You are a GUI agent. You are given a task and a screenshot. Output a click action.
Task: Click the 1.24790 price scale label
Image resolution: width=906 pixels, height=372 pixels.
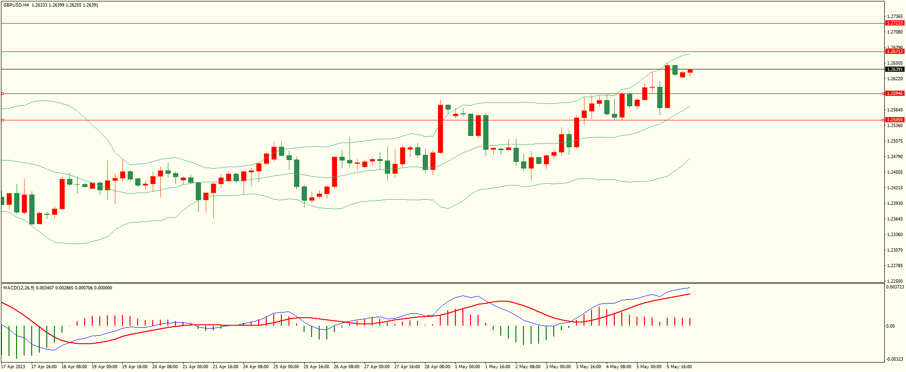[x=895, y=157]
